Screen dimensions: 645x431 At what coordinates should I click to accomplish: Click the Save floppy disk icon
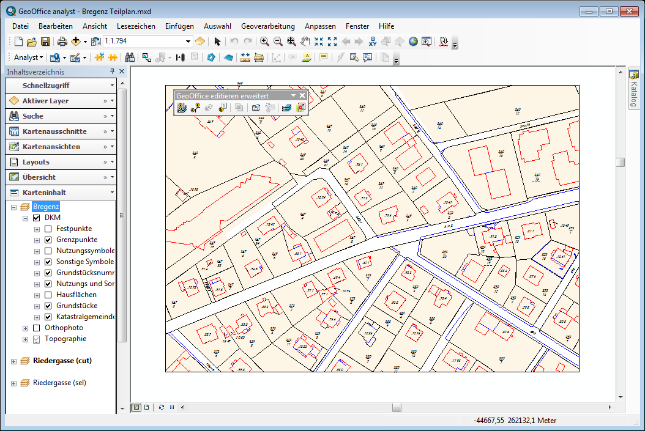45,42
